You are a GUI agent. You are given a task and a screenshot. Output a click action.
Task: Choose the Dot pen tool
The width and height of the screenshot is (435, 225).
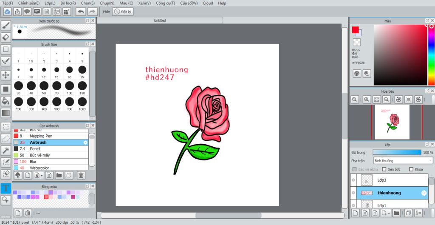pyautogui.click(x=6, y=61)
